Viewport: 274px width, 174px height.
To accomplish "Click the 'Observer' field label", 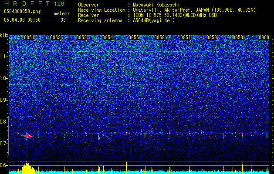I will click(88, 5).
